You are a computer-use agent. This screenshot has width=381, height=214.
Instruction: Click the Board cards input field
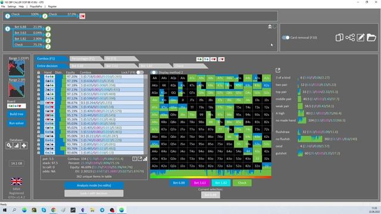17,106
